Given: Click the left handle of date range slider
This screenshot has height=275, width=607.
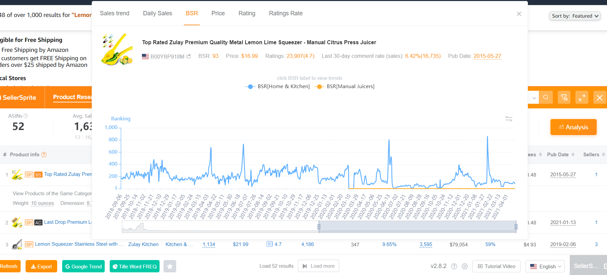Looking at the screenshot, I should 319,227.
